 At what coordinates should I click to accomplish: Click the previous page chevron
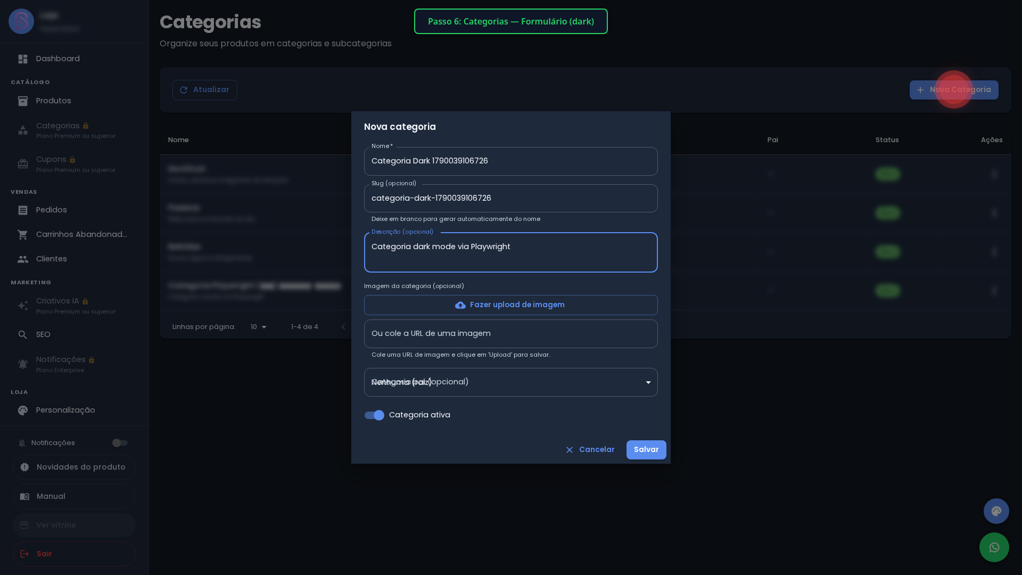tap(343, 327)
